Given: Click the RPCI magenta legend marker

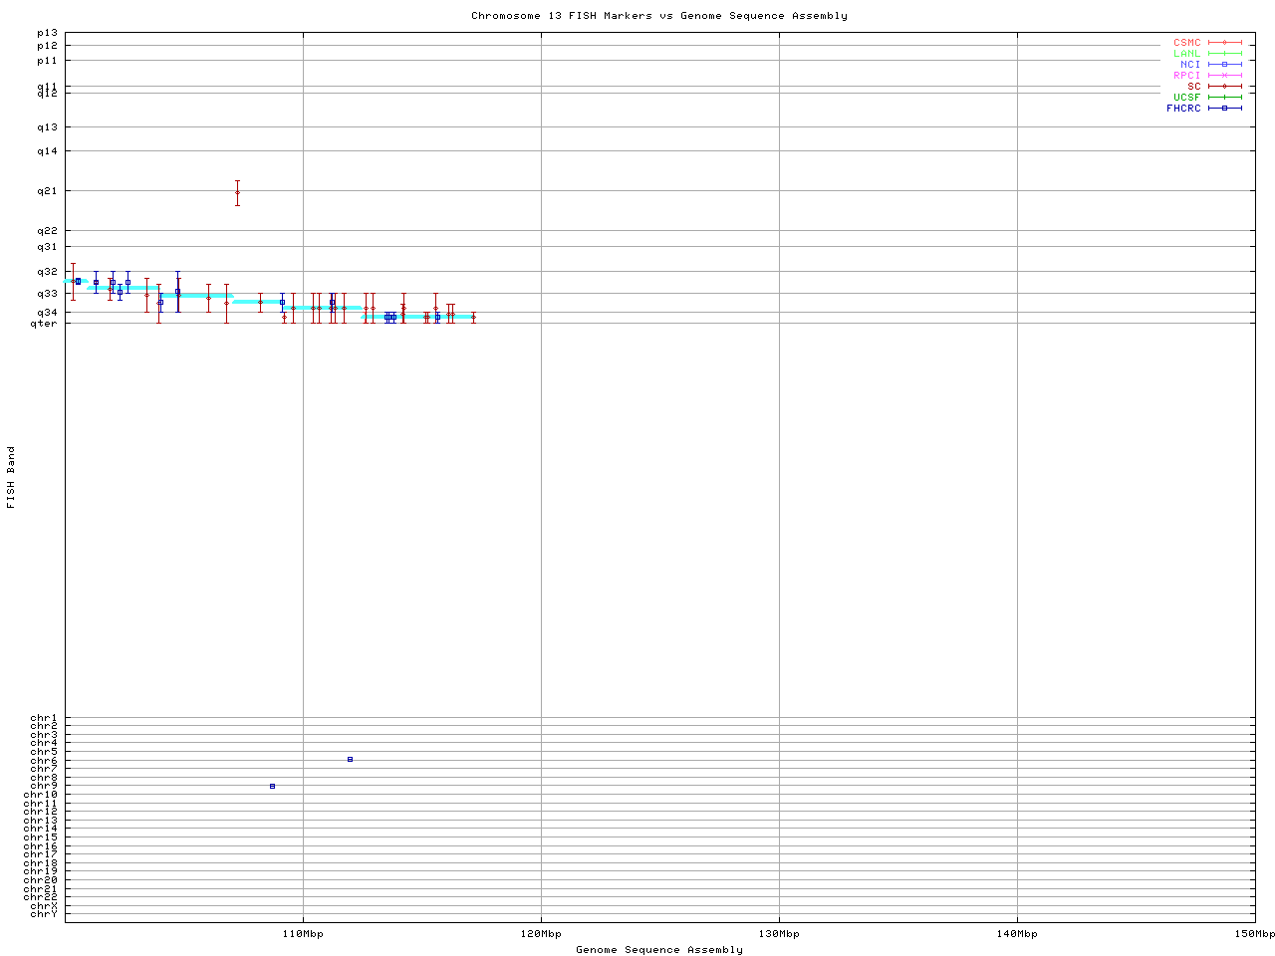Looking at the screenshot, I should pos(1224,75).
